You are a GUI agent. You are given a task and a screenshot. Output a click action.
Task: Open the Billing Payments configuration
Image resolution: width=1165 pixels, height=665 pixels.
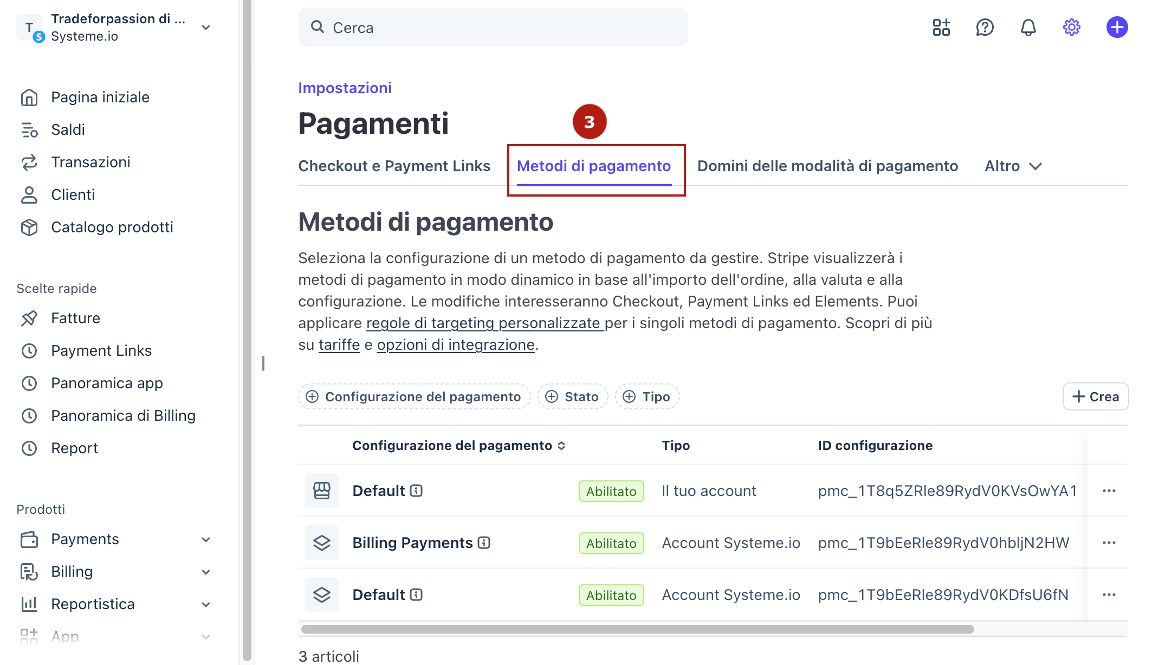pos(412,543)
